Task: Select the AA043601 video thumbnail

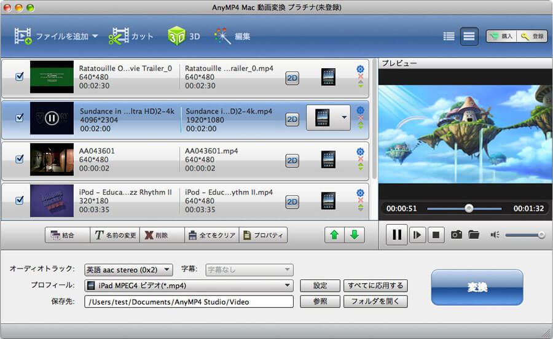Action: 52,159
